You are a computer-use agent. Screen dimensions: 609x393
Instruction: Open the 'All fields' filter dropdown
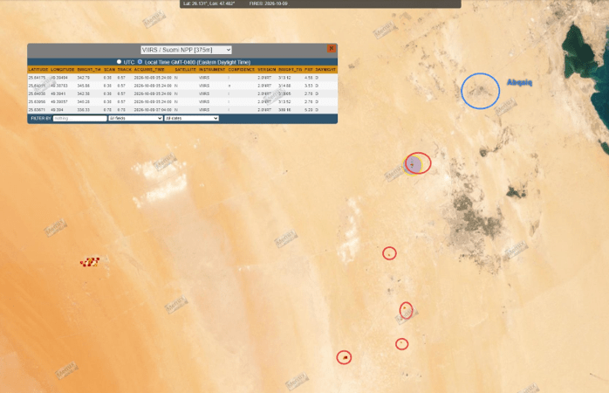135,118
